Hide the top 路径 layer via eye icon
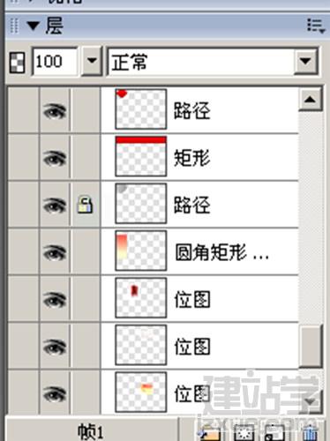Screen dimensions: 330x441 point(55,111)
